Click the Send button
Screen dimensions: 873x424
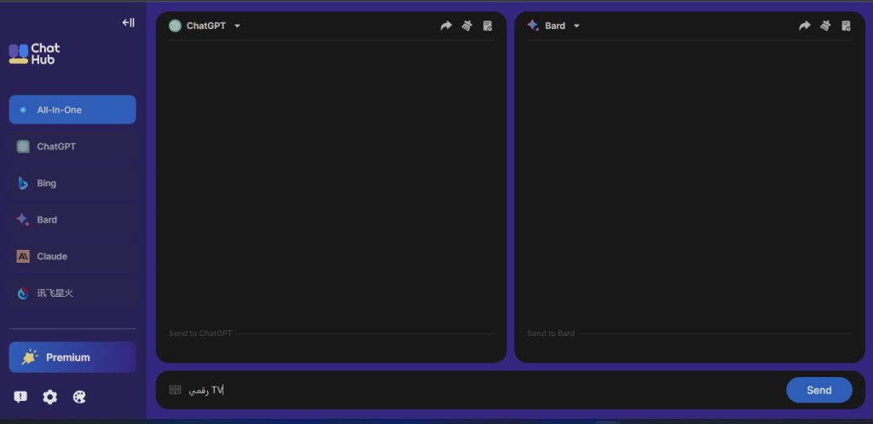[819, 390]
